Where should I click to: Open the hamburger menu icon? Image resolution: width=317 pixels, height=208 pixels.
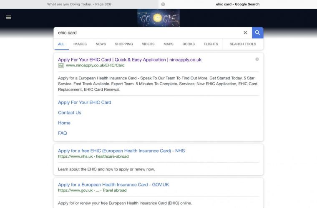tap(8, 17)
